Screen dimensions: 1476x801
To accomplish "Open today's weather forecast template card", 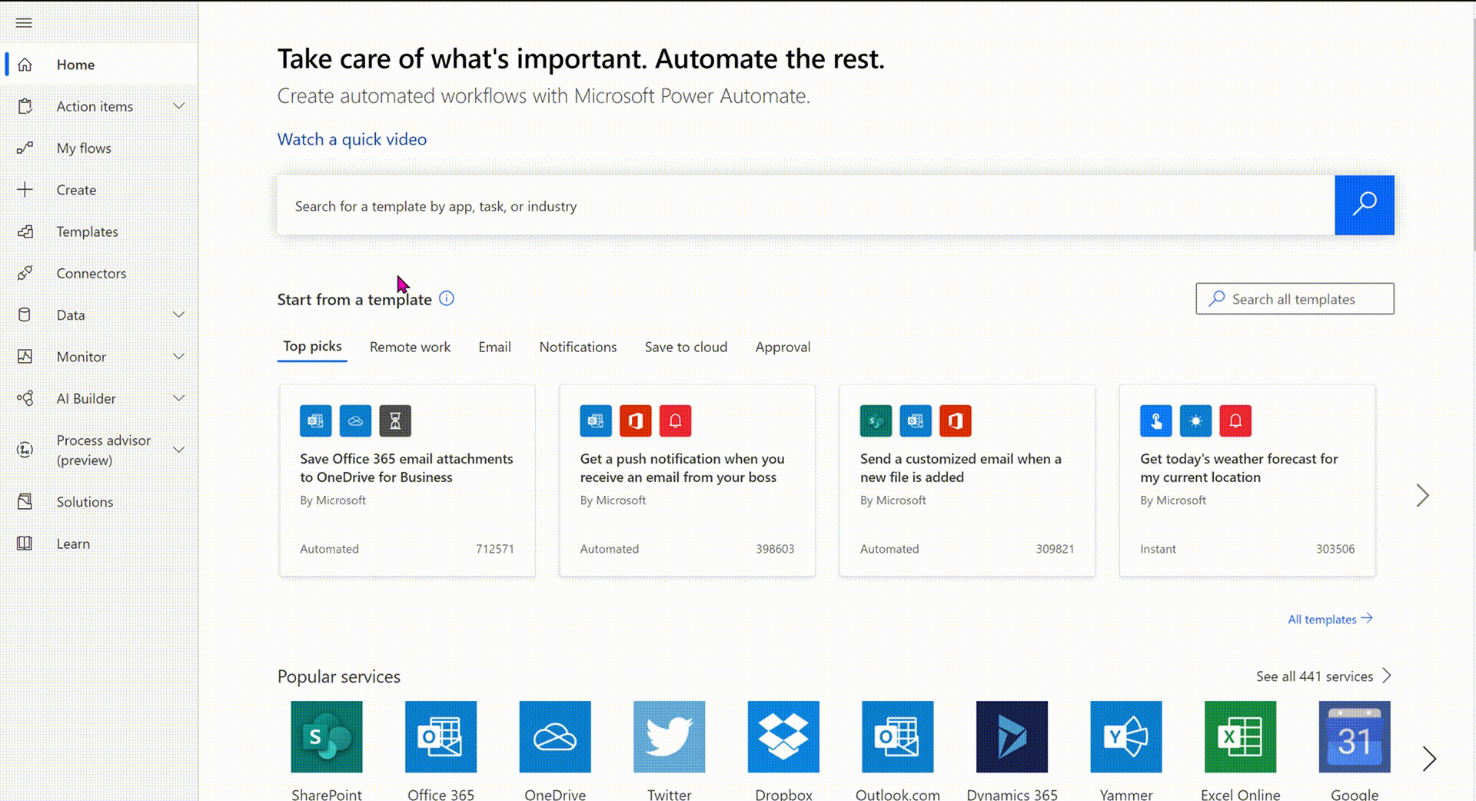I will pyautogui.click(x=1247, y=480).
